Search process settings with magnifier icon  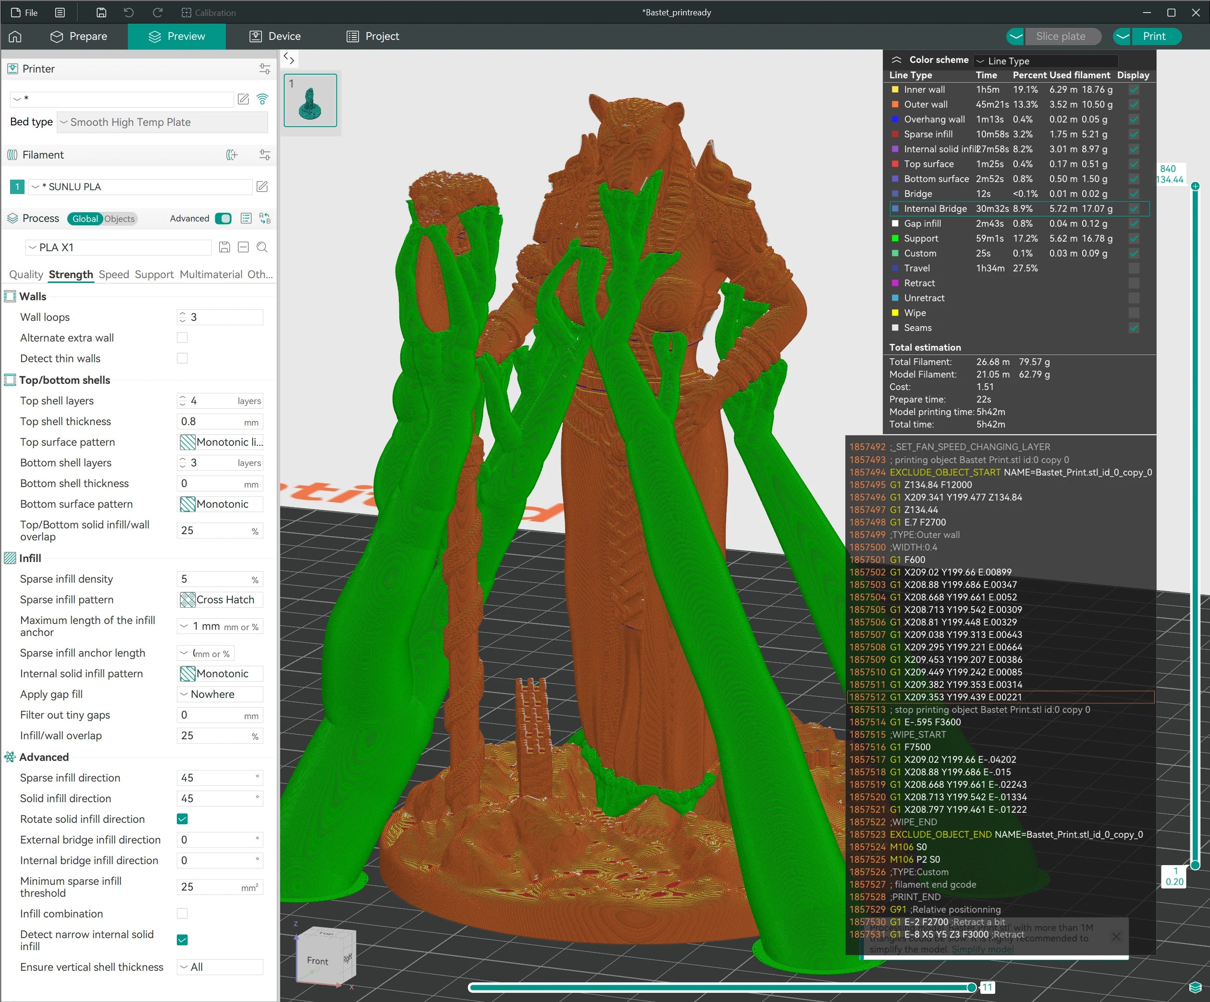tap(262, 248)
